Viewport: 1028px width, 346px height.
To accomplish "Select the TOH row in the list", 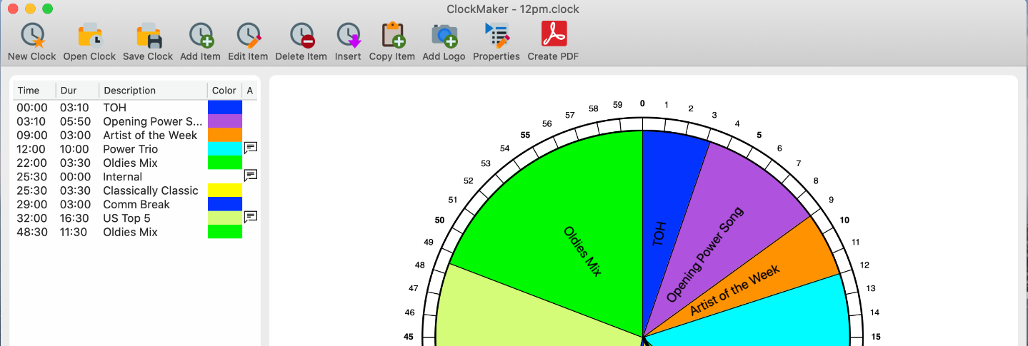I will point(135,108).
